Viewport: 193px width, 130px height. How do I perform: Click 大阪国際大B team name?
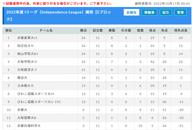click(27, 117)
